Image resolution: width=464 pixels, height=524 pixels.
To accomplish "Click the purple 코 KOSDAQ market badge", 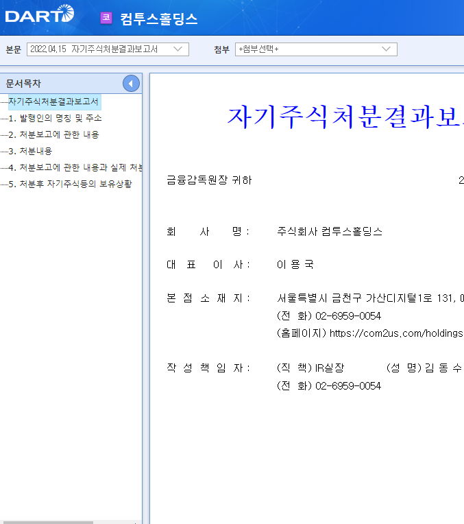I will (106, 18).
